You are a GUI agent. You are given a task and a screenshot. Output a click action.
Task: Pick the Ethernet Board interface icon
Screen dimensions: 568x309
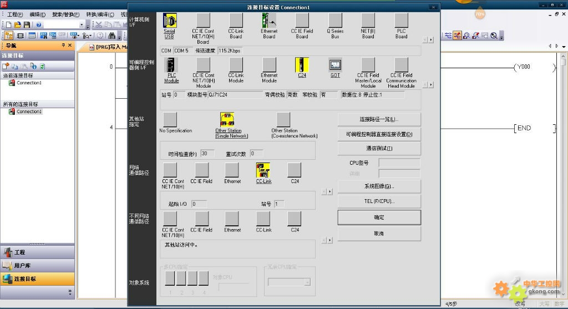pyautogui.click(x=269, y=21)
